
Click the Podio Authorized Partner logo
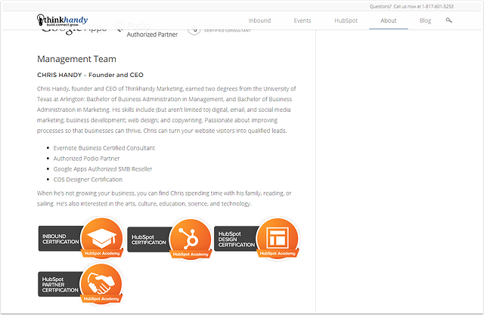[146, 30]
